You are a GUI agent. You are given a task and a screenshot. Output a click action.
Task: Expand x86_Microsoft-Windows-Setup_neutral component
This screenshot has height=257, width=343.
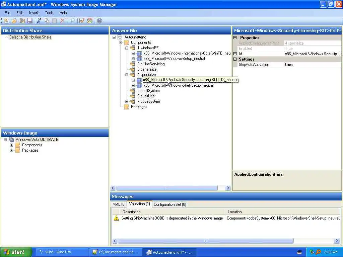tap(133, 59)
